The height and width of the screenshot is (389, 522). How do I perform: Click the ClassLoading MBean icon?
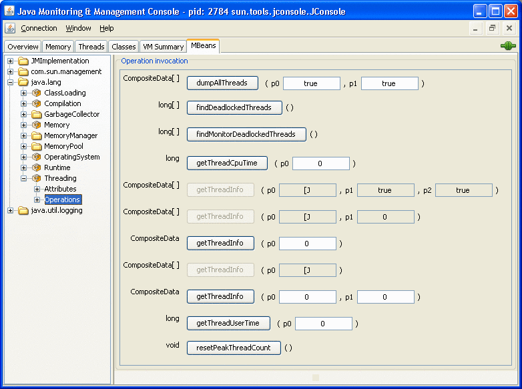click(37, 93)
